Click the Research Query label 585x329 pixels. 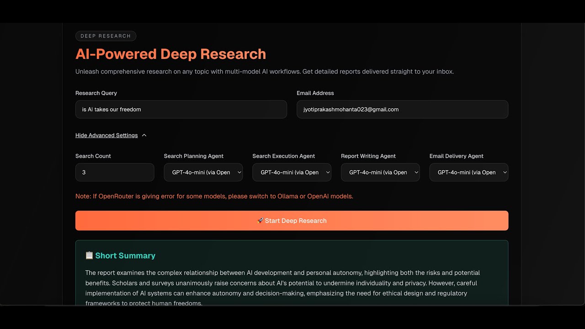click(x=96, y=93)
